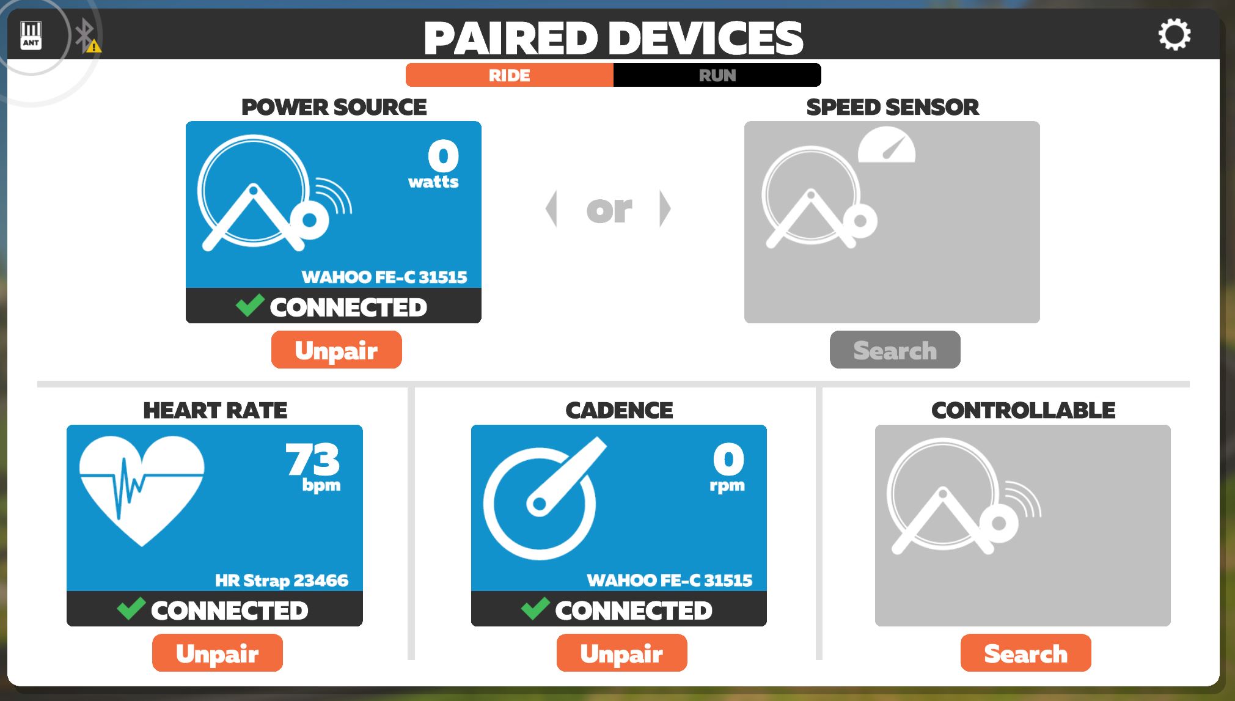The width and height of the screenshot is (1235, 701).
Task: Open settings via gear icon
Action: point(1178,34)
